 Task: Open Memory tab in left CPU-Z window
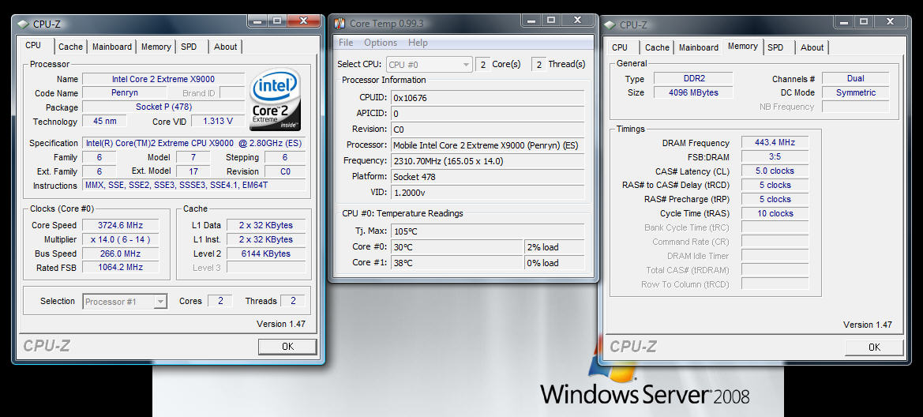[156, 47]
